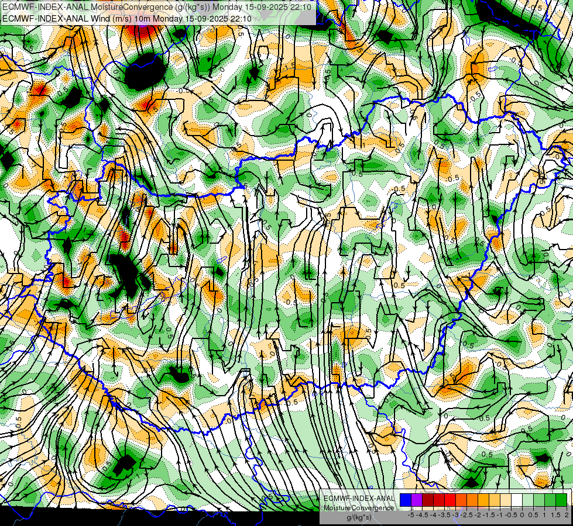Click the 'Wind (m/s) 10m' title line
Screen dimensions: 573x526
(127, 18)
